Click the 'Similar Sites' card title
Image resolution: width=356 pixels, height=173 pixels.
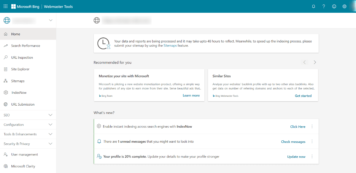222,76
